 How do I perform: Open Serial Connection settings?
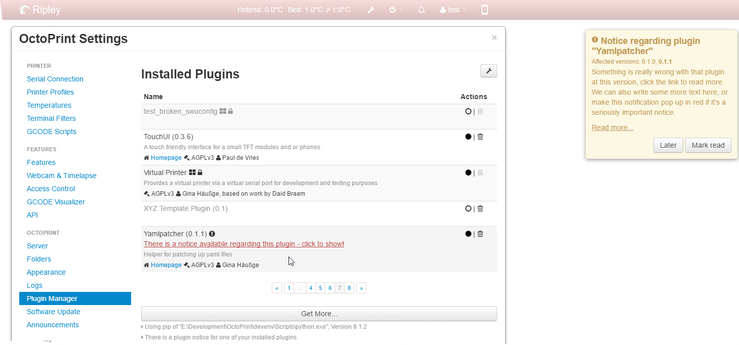pos(55,79)
